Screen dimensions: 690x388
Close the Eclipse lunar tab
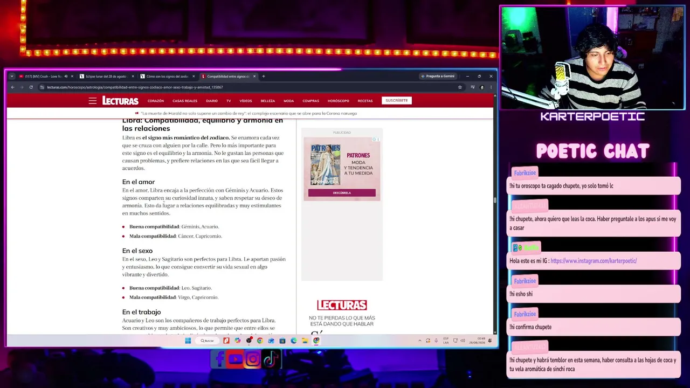point(133,77)
